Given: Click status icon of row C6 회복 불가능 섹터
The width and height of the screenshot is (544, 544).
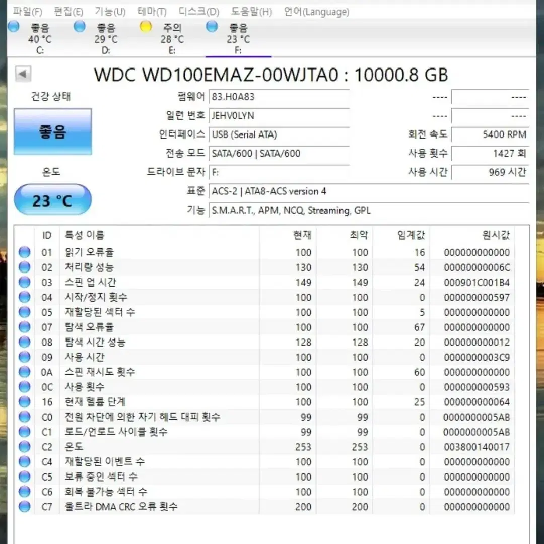Looking at the screenshot, I should point(24,491).
